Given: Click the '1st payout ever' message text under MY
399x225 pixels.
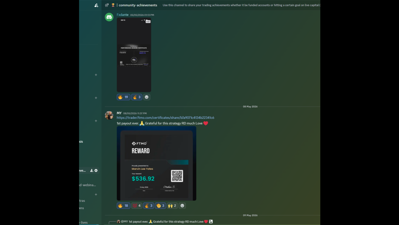Looking at the screenshot, I should (x=162, y=124).
